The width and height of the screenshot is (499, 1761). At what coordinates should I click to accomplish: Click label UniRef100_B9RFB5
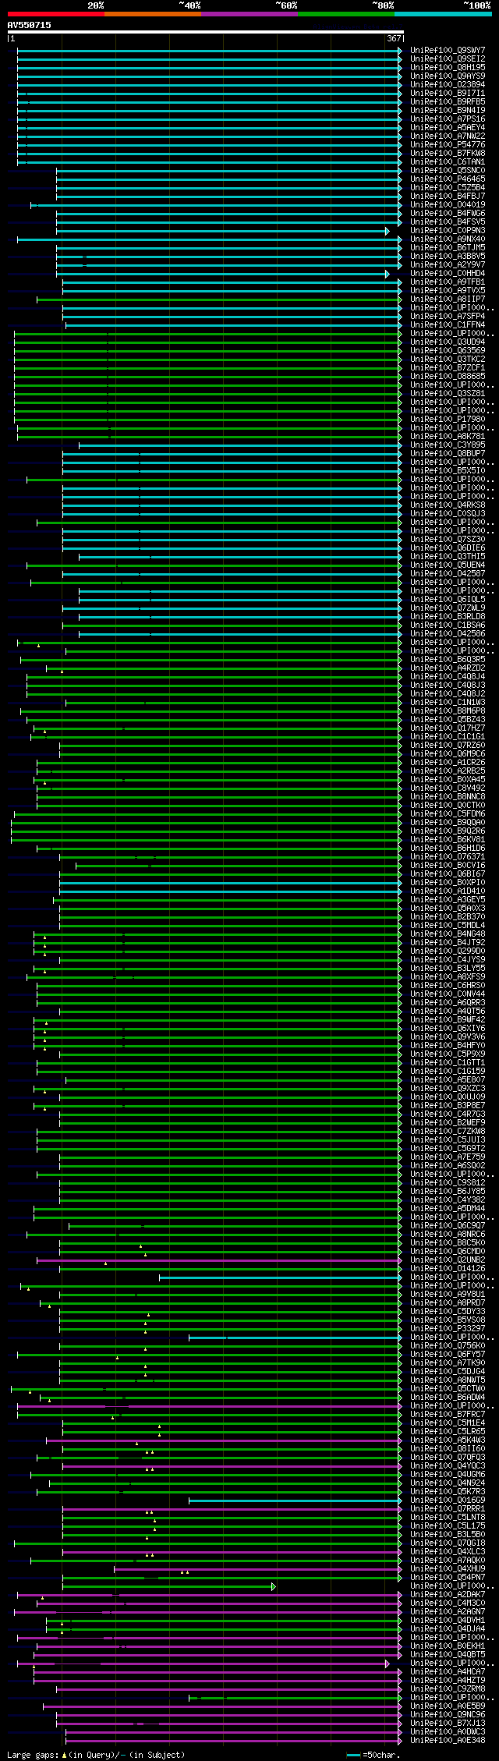[x=448, y=101]
